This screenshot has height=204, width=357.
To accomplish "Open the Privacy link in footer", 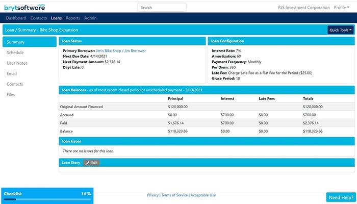I will [153, 195].
